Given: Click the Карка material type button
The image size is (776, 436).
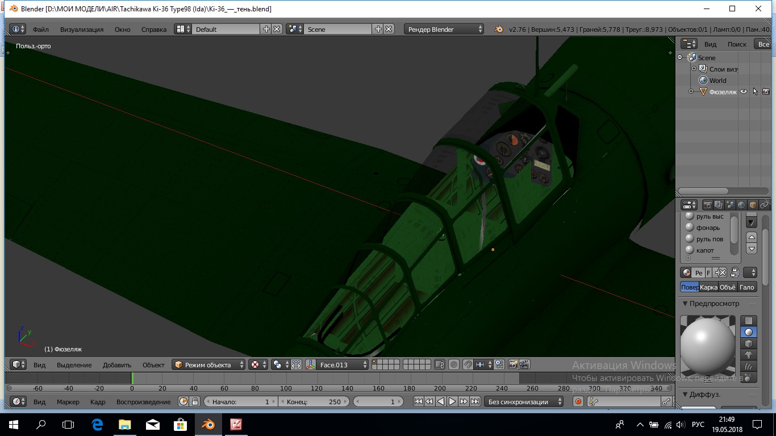Looking at the screenshot, I should 708,287.
